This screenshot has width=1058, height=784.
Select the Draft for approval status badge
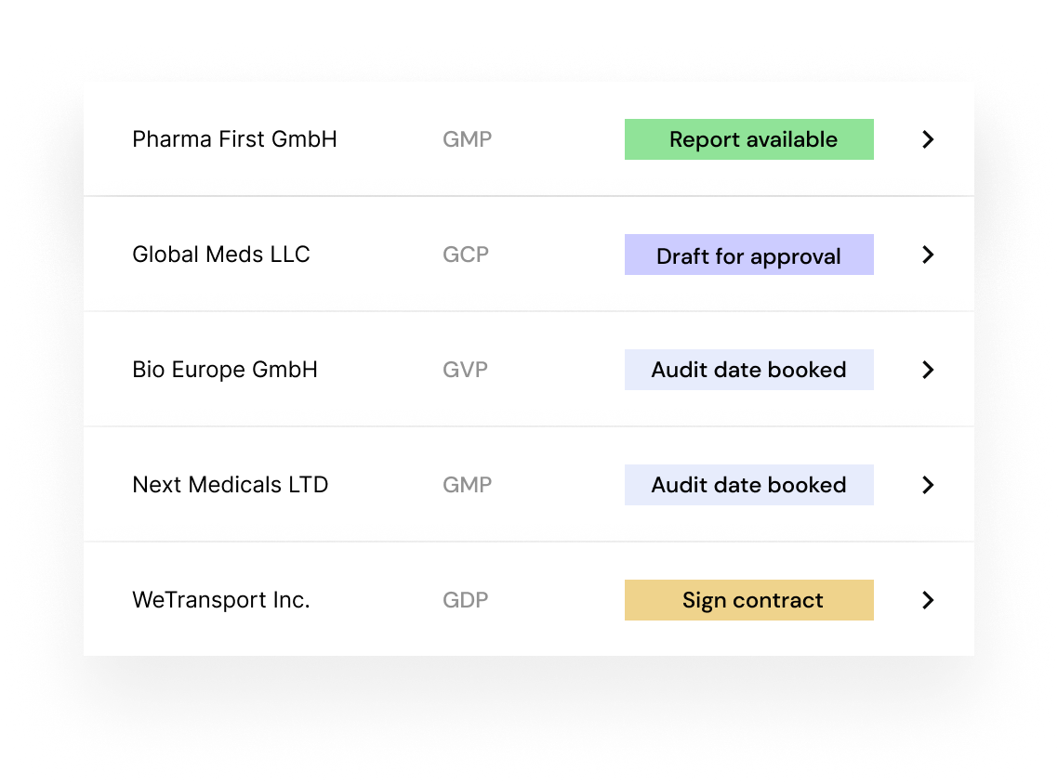pos(749,255)
